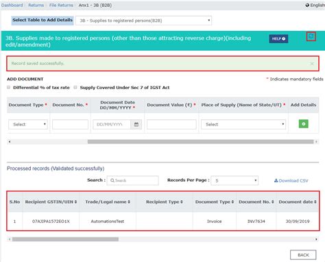
Task: Select 'AutomationsTest' trade name cell
Action: coord(108,222)
